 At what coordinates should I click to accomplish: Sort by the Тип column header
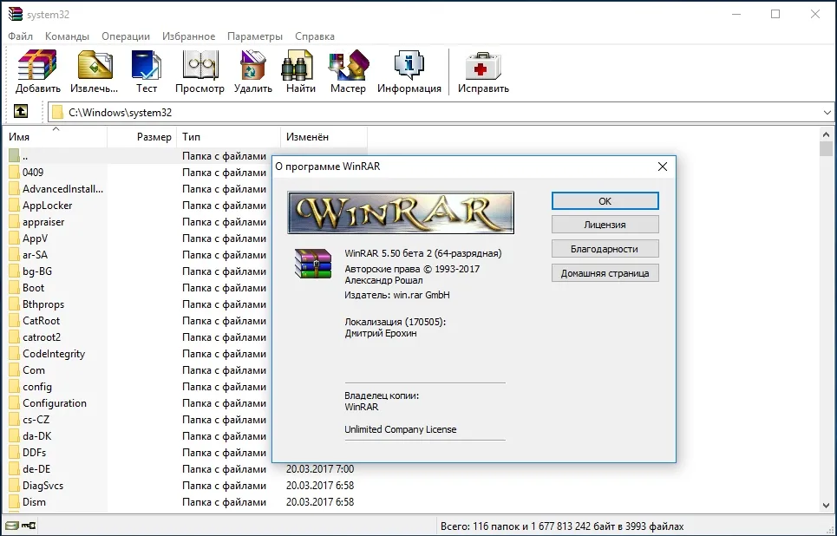pyautogui.click(x=228, y=137)
